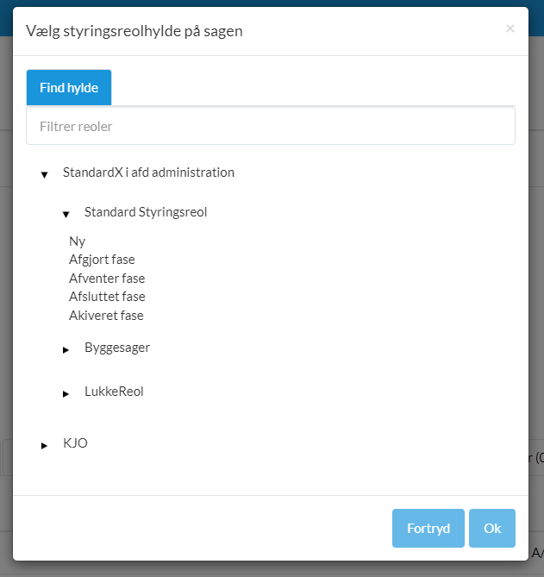Select the Akiveret fase shelf
The image size is (544, 577).
[106, 316]
